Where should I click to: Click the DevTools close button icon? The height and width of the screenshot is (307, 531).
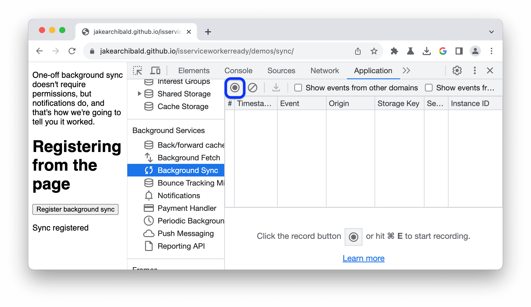490,70
